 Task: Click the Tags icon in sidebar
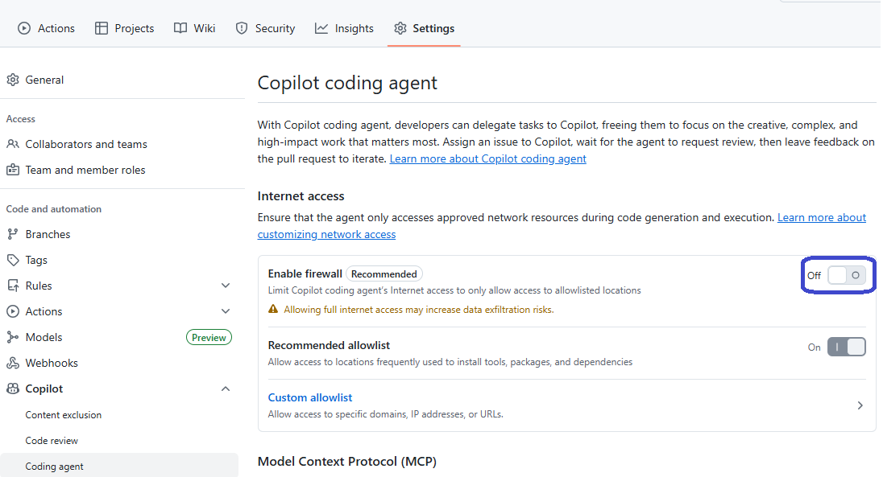[13, 260]
